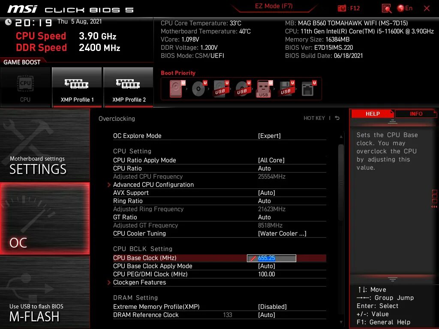
Task: Click the Boot Priority label
Action: coord(178,73)
